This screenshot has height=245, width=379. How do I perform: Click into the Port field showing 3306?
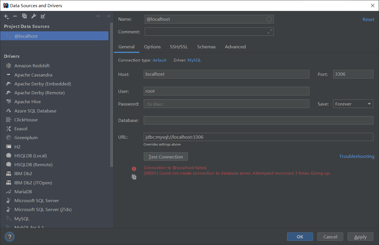[353, 74]
